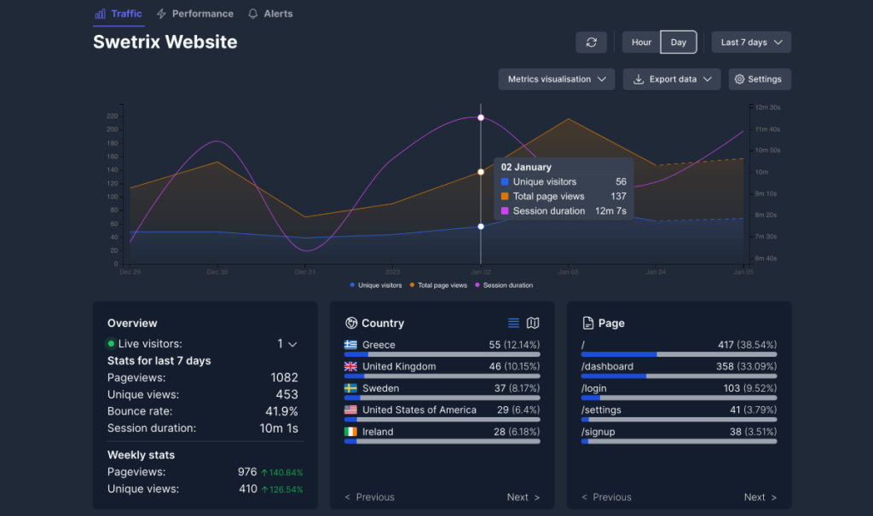
Task: Click the Pageviews total 1082
Action: click(285, 377)
